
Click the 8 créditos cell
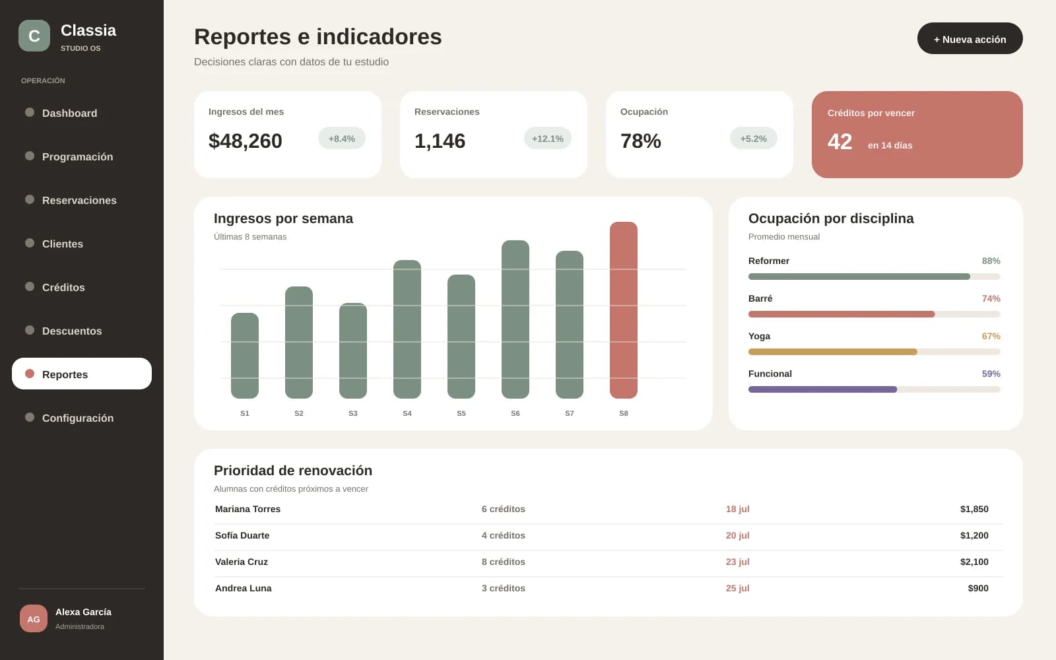tap(503, 562)
